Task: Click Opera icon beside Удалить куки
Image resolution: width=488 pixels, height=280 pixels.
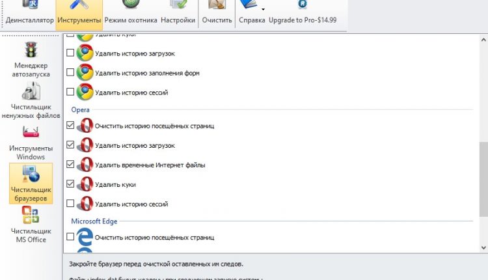Action: pyautogui.click(x=85, y=184)
